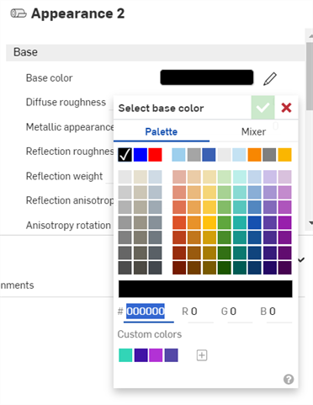Choose the light sky blue recent swatch
Viewport: 313px width, 405px height.
(178, 155)
